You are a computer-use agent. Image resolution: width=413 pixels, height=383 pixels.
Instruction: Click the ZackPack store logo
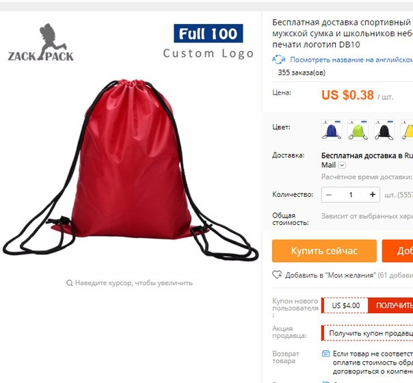40,42
